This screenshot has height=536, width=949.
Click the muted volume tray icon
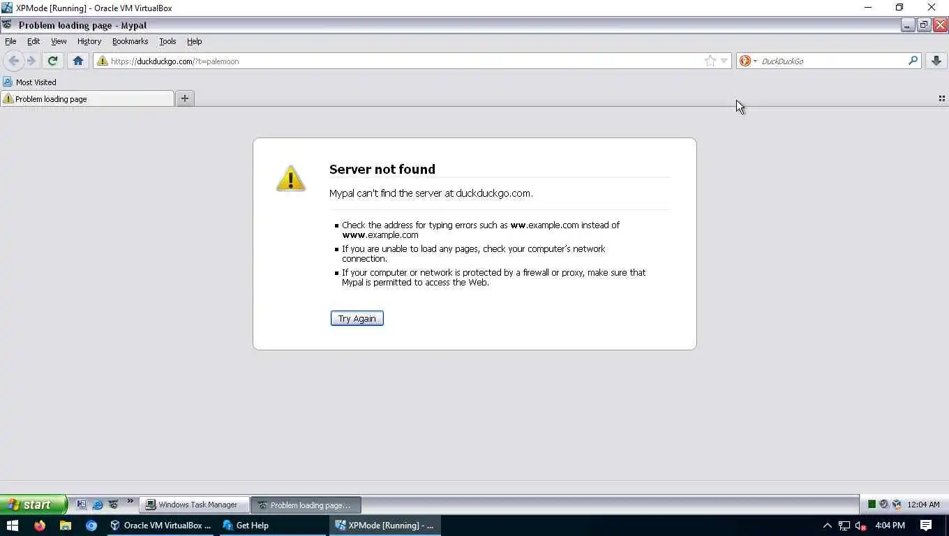[861, 526]
